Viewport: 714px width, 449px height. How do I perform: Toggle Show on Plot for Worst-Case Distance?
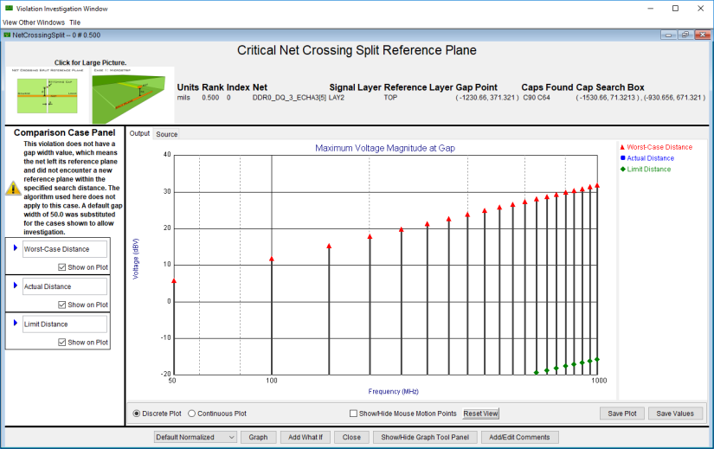(62, 267)
